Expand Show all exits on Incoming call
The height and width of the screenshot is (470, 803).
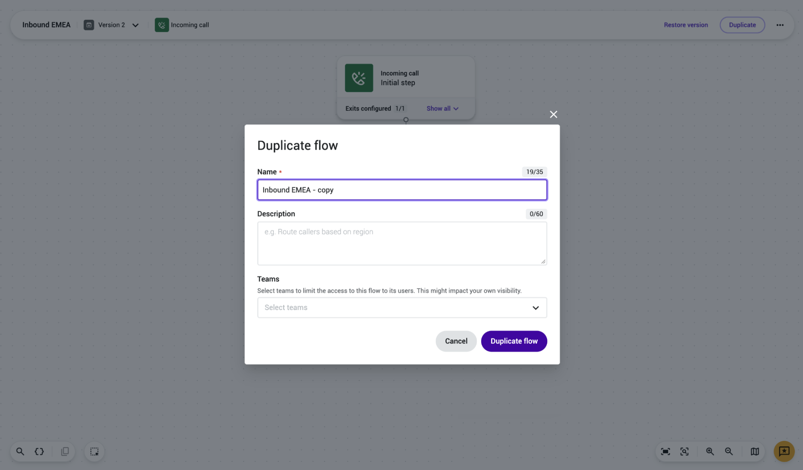point(442,108)
